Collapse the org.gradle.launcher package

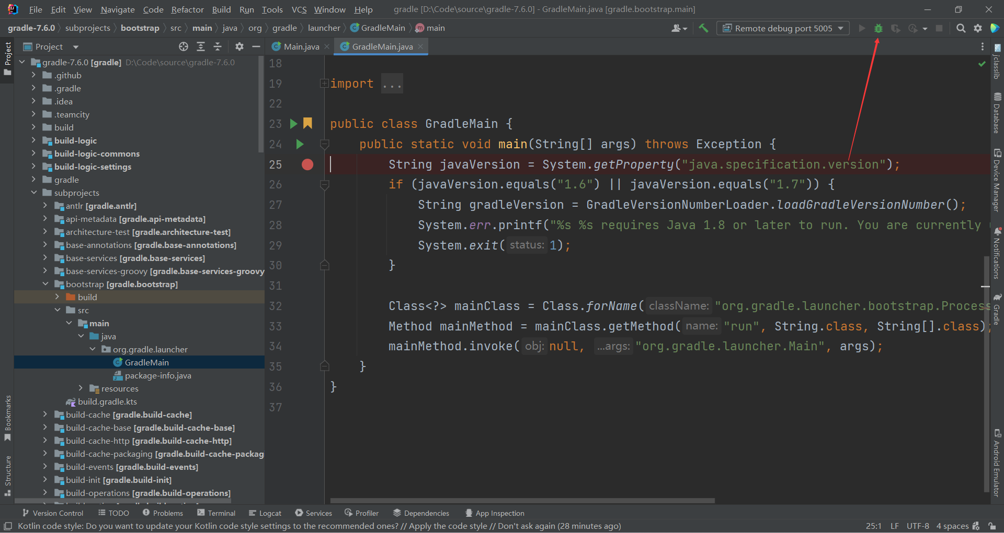click(93, 349)
